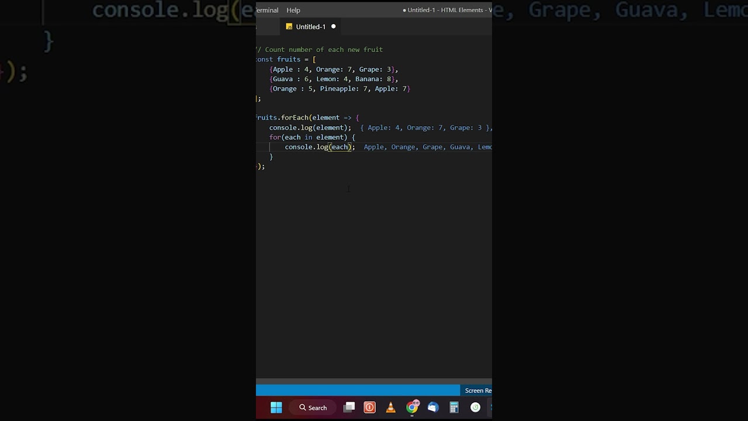Screen dimensions: 748x421
Task: Open Task View from the taskbar
Action: (x=349, y=408)
